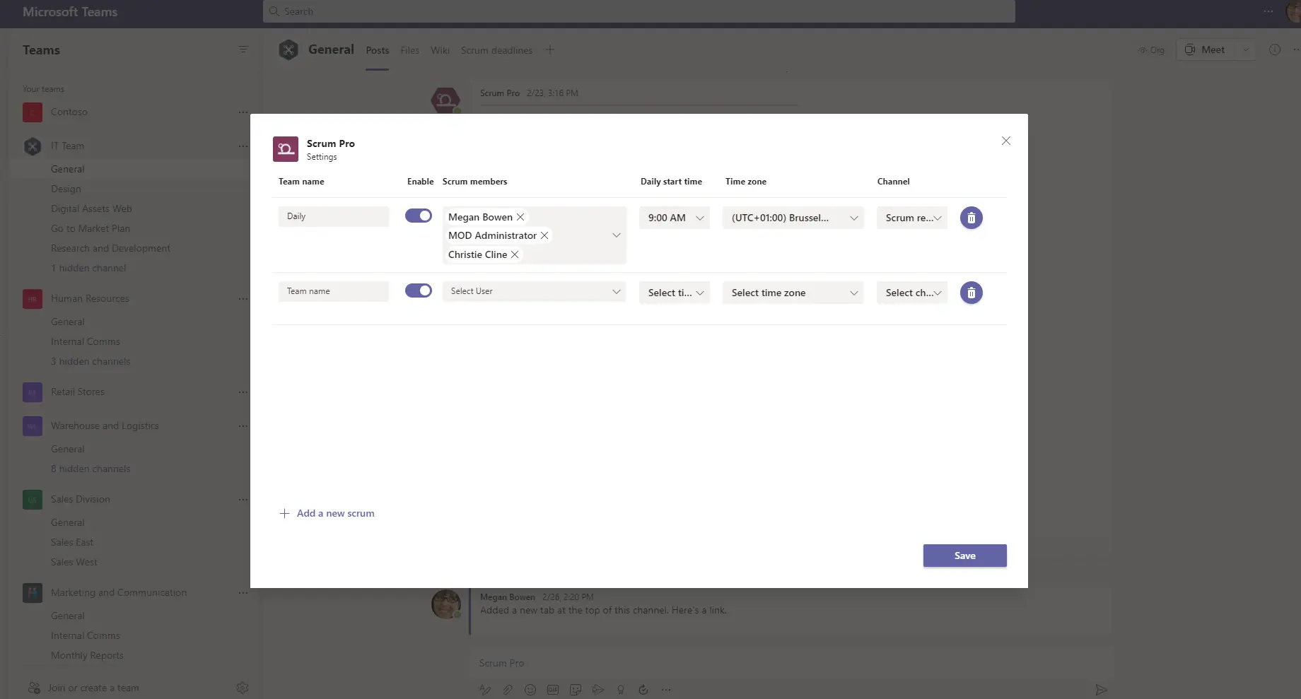Select Sales East channel
Image resolution: width=1301 pixels, height=699 pixels.
[x=72, y=542]
